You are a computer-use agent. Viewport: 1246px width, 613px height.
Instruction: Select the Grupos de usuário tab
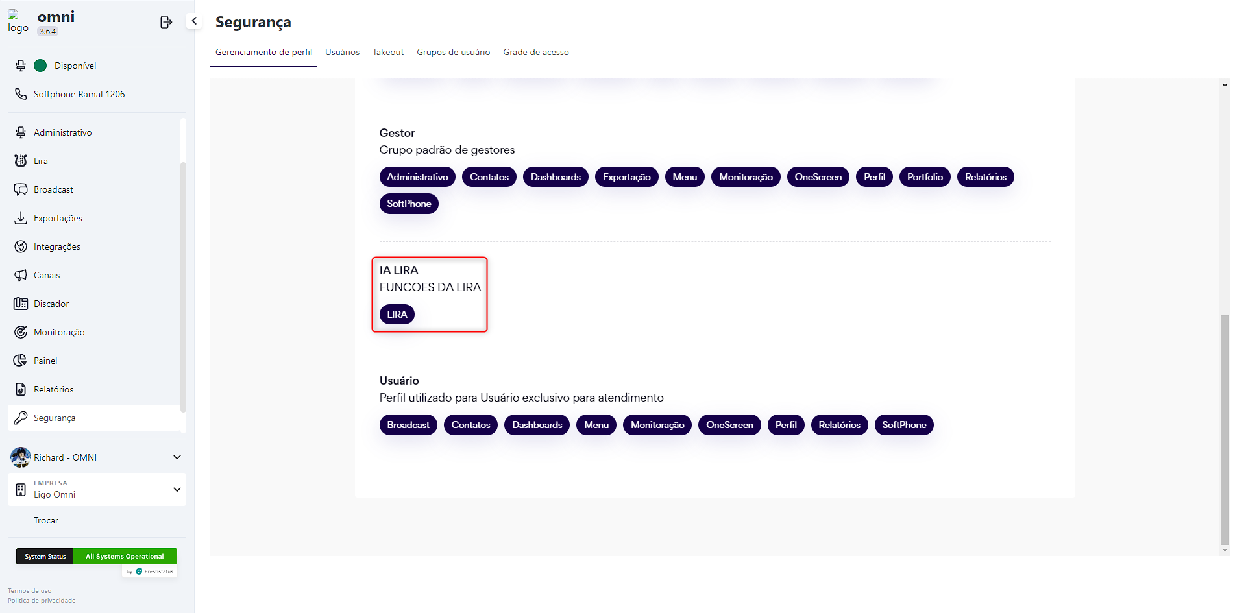pyautogui.click(x=453, y=52)
